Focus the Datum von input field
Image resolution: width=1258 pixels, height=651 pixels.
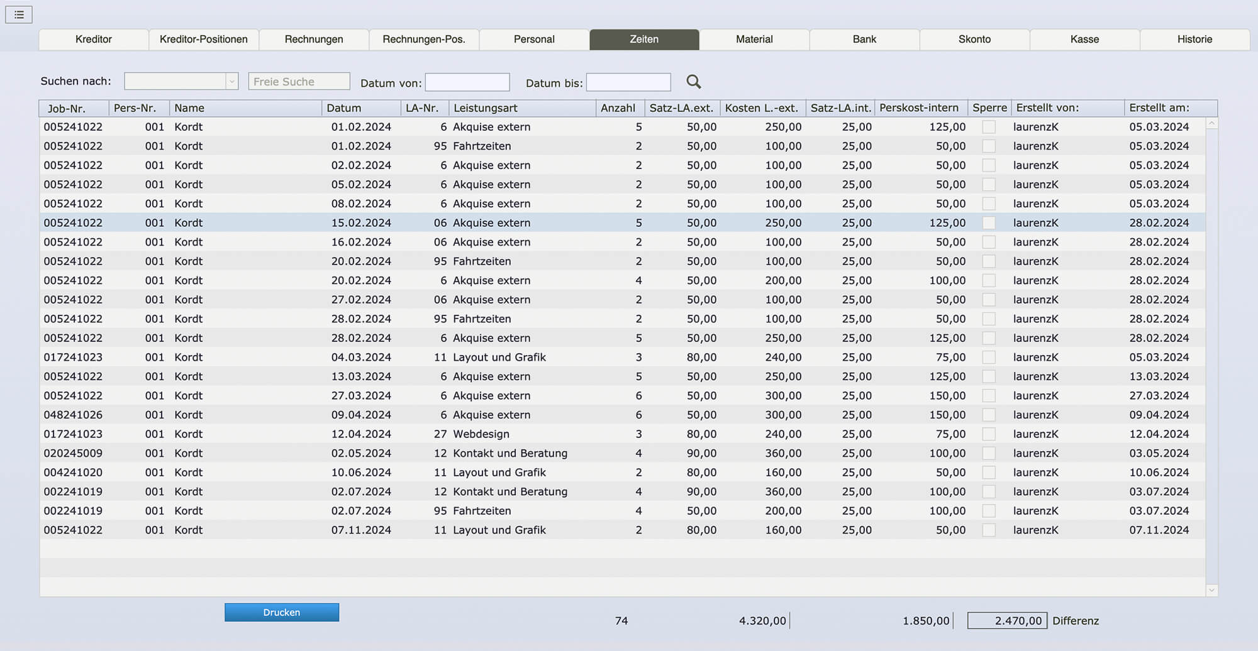tap(467, 82)
